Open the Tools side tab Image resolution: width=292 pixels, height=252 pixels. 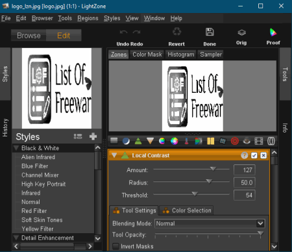coord(285,74)
